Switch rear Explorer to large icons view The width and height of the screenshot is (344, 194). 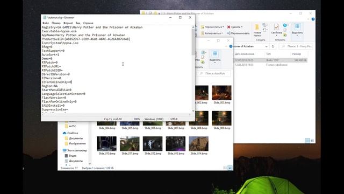coord(312,141)
